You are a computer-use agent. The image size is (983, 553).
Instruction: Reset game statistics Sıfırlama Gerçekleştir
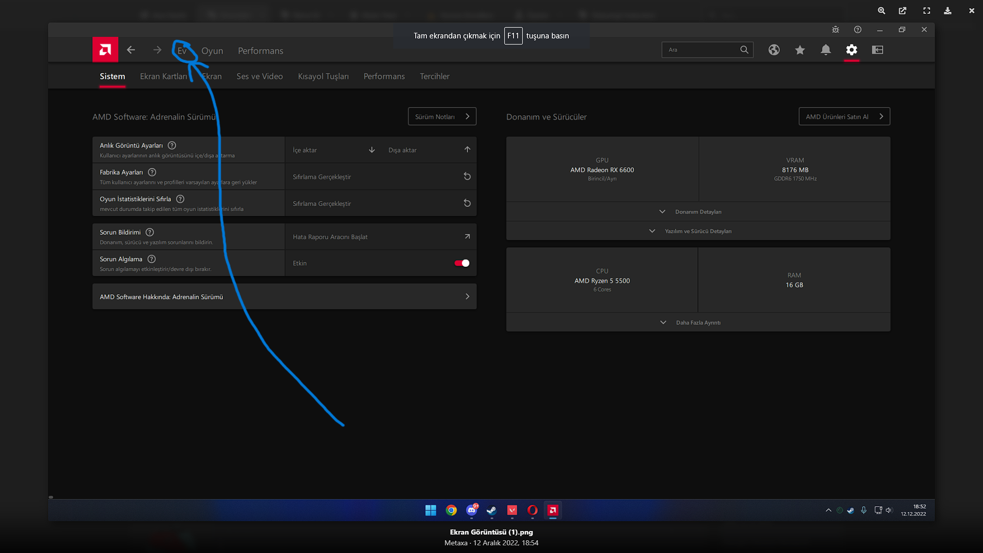point(381,203)
